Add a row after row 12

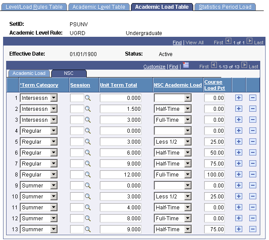click(x=239, y=218)
